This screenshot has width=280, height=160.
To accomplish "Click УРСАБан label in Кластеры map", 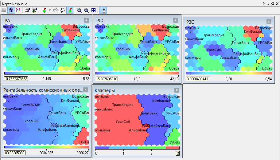I will (x=173, y=113).
